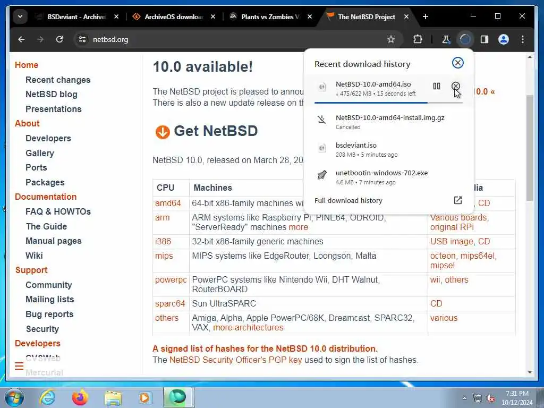Go forward in browser history
The image size is (544, 408).
(40, 39)
